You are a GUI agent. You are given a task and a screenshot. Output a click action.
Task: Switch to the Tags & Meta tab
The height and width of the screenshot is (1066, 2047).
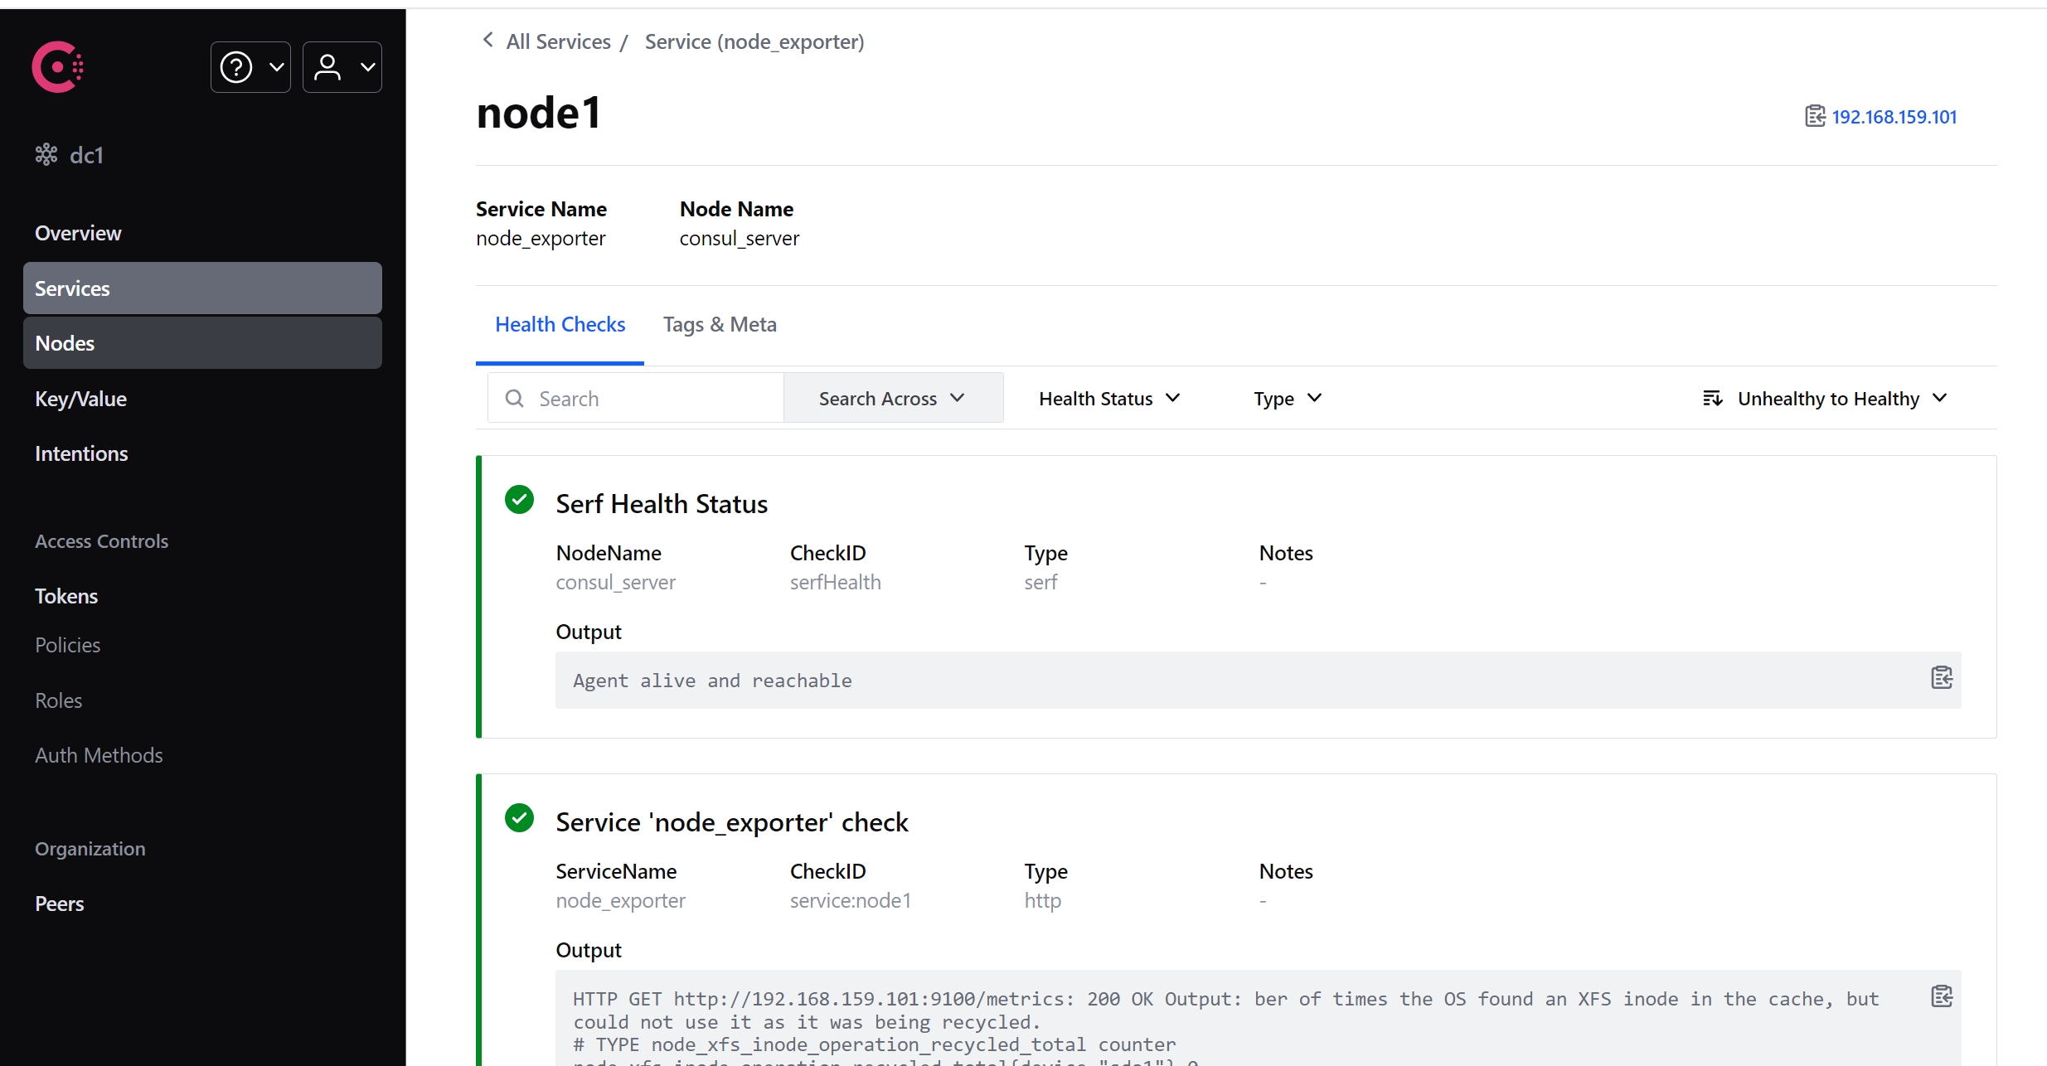(720, 324)
